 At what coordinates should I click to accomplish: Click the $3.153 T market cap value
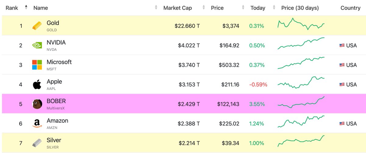(x=189, y=85)
